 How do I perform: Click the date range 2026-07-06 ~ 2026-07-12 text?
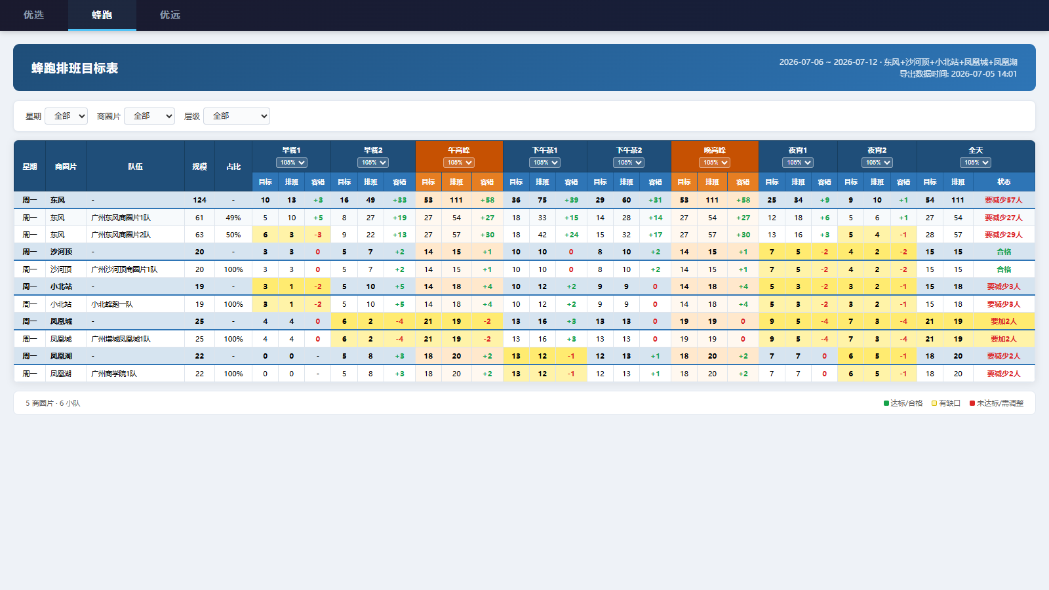click(828, 62)
